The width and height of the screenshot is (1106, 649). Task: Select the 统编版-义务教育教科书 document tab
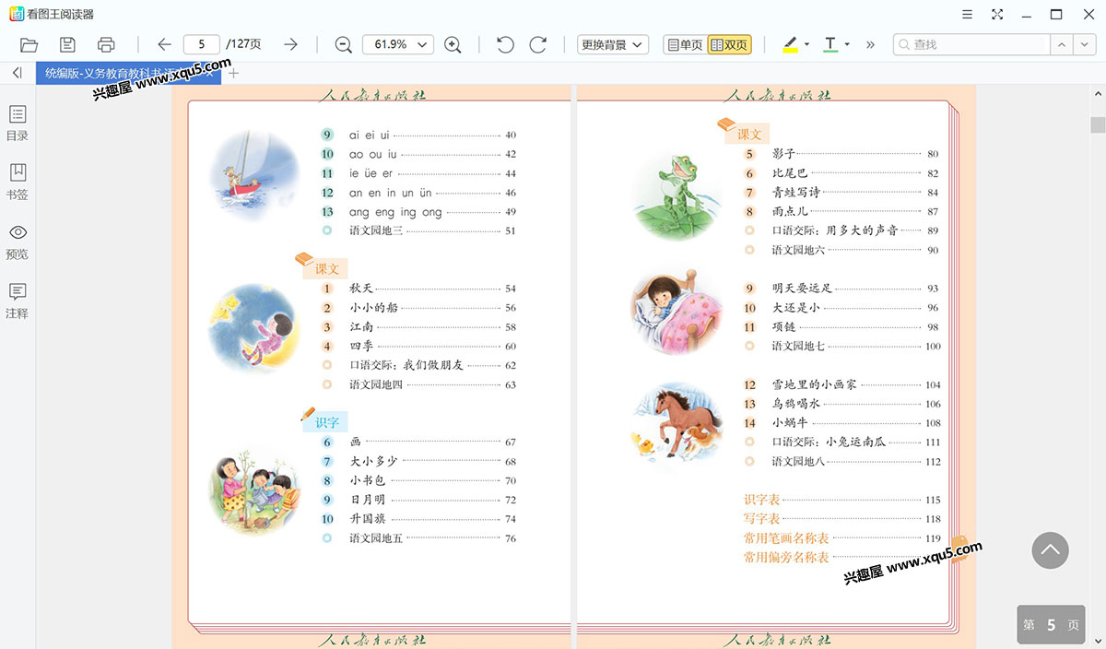(128, 74)
